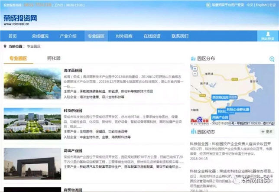Screen dimensions: 279x192
Task: Switch to the 专业园区 content tab
Action: click(18, 59)
